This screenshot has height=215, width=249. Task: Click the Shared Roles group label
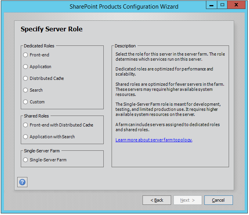tap(36, 116)
